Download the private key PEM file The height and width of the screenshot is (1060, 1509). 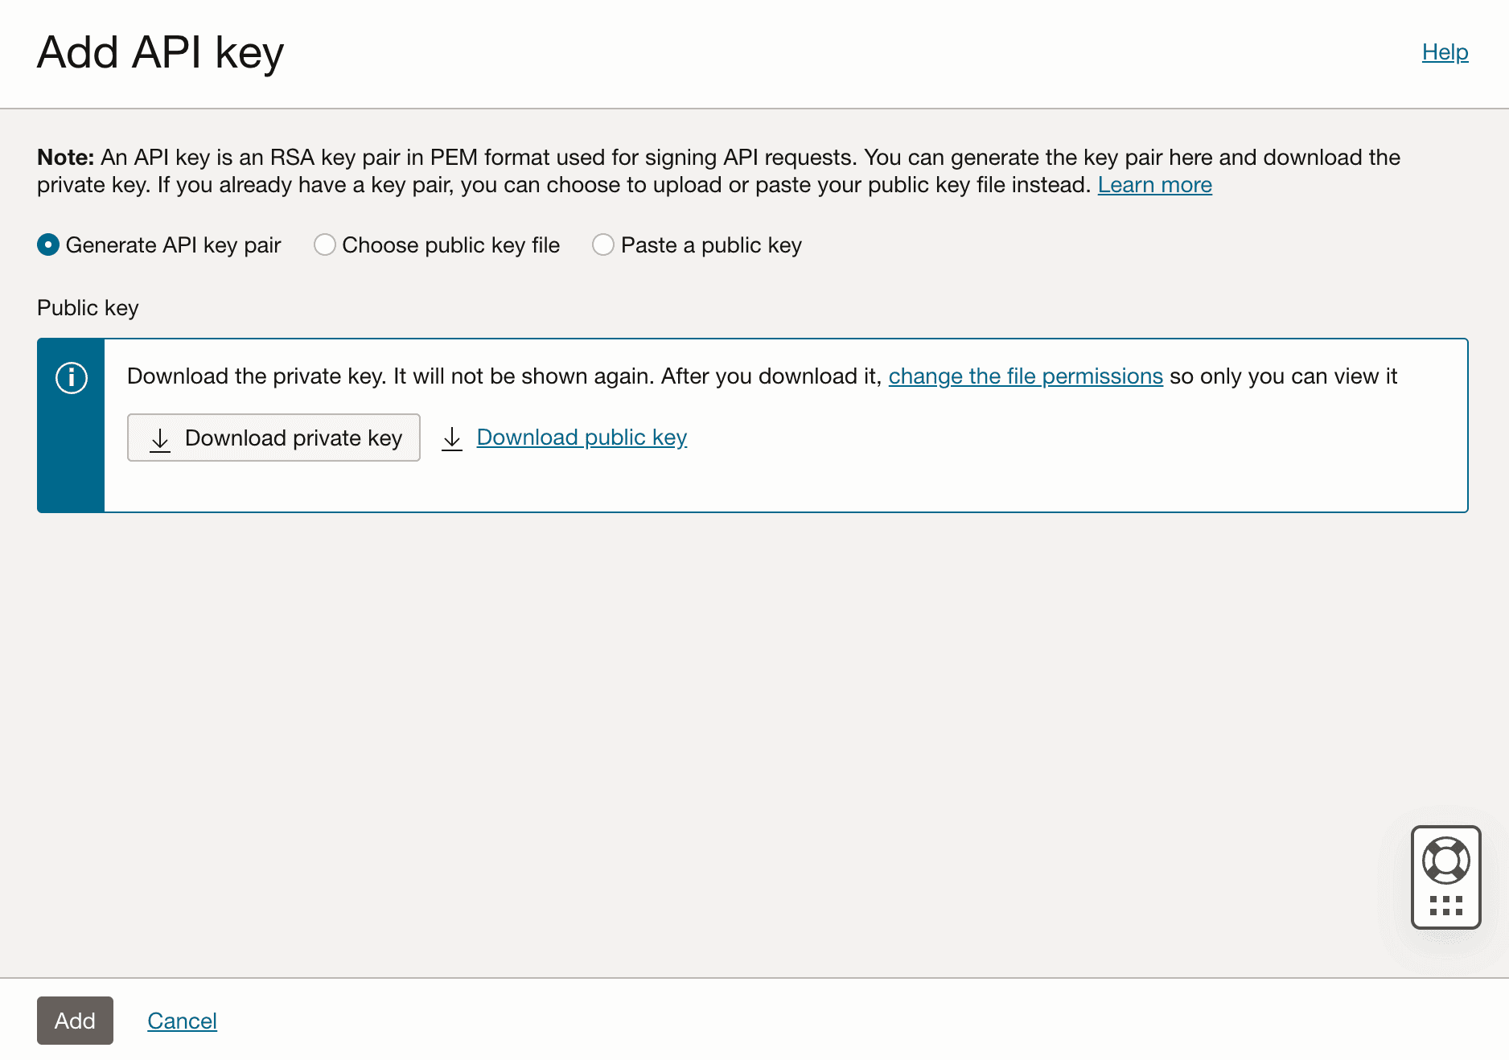coord(273,438)
